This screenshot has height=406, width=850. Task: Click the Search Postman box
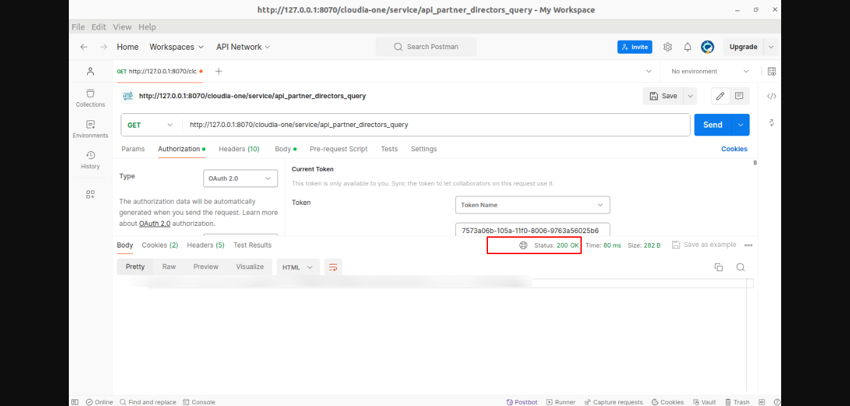coord(426,47)
